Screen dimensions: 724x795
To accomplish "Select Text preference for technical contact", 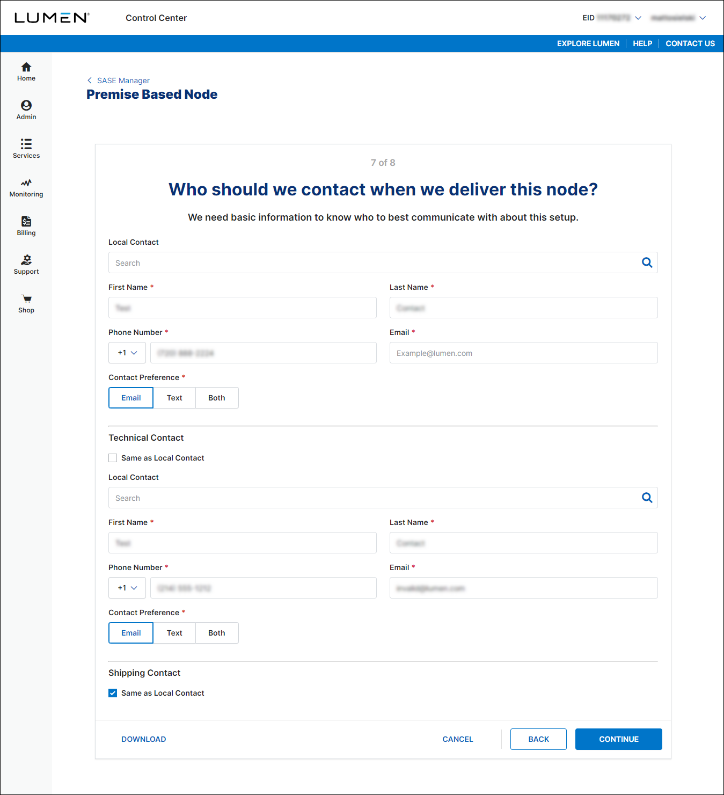I will click(x=174, y=633).
